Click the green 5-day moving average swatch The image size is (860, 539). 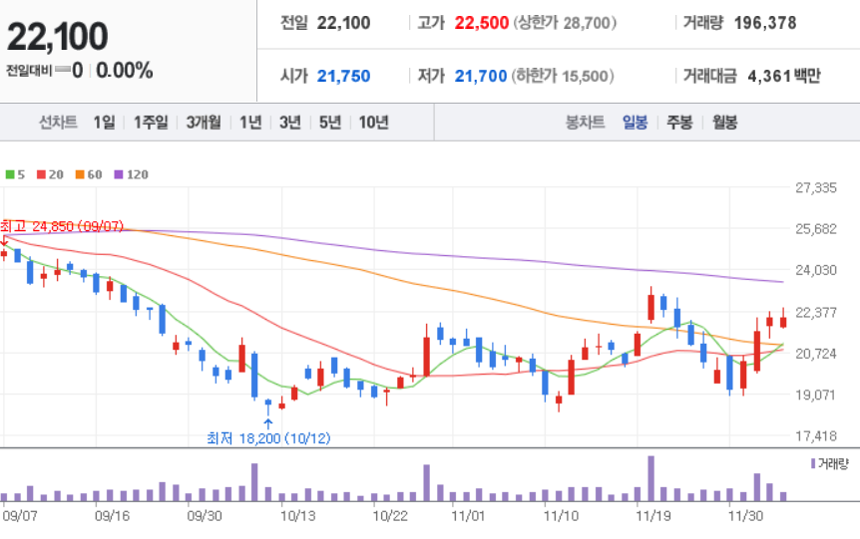(10, 174)
